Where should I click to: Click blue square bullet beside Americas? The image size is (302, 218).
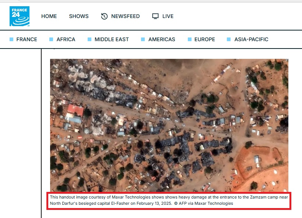[x=143, y=39]
